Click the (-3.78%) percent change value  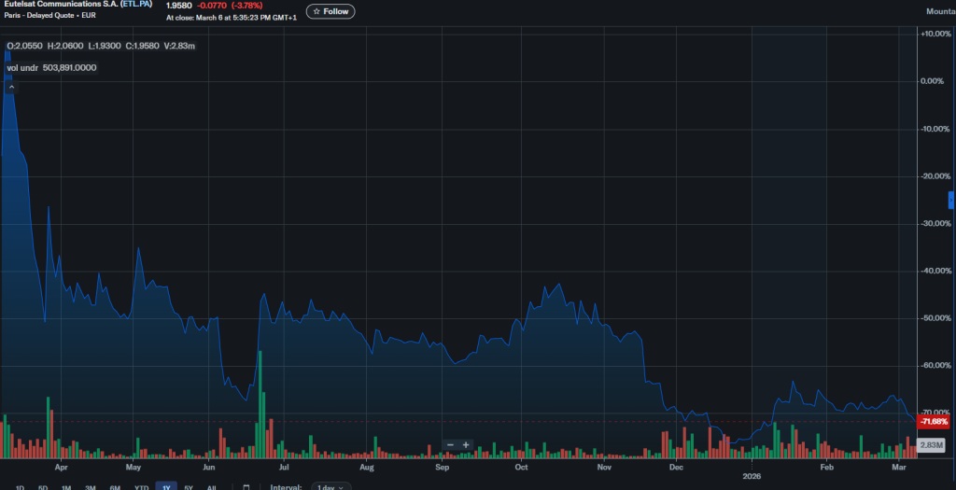(x=246, y=6)
